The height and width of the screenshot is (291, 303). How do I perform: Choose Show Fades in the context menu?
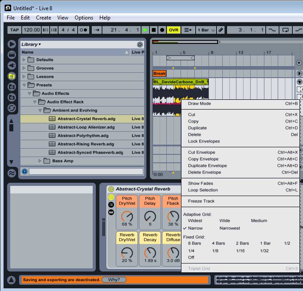(240, 183)
